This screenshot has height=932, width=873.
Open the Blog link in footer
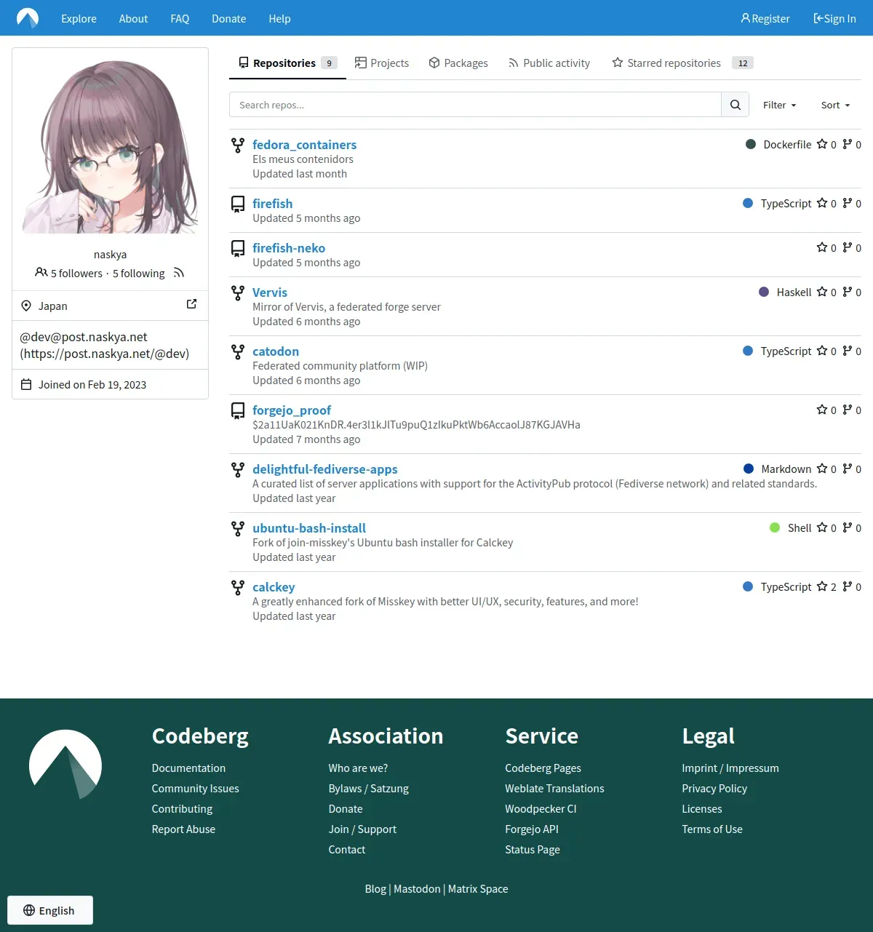pos(375,888)
